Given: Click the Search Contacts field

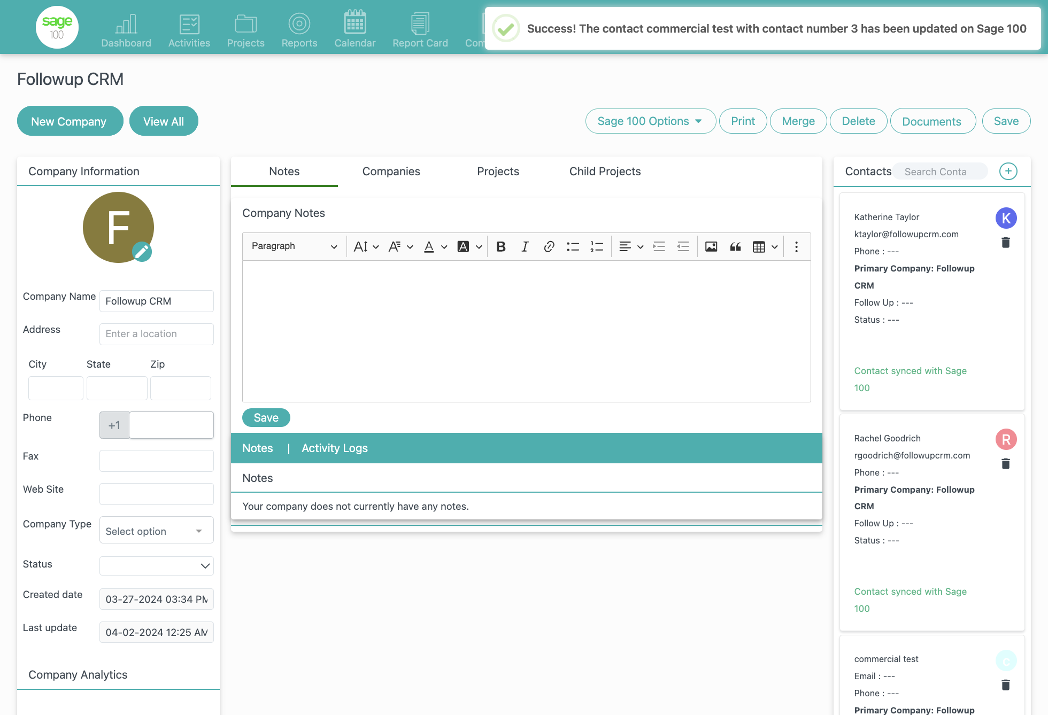Looking at the screenshot, I should 941,172.
